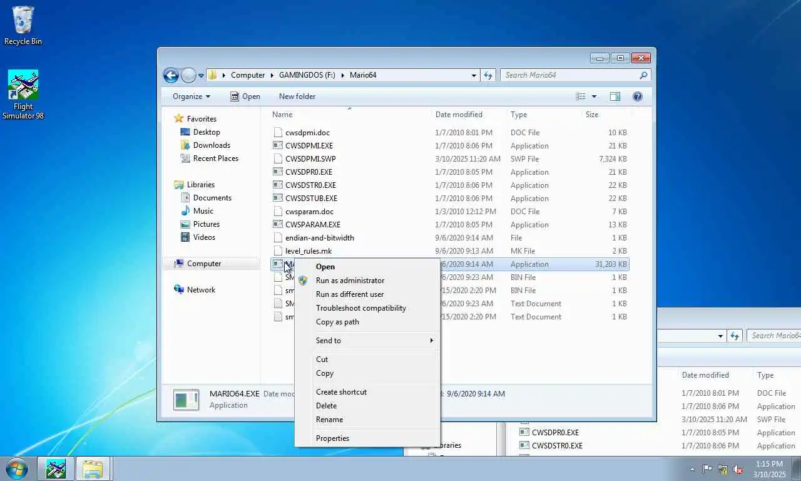Select the Flight Simulator 98 desktop shortcut
The height and width of the screenshot is (481, 801).
click(x=23, y=95)
